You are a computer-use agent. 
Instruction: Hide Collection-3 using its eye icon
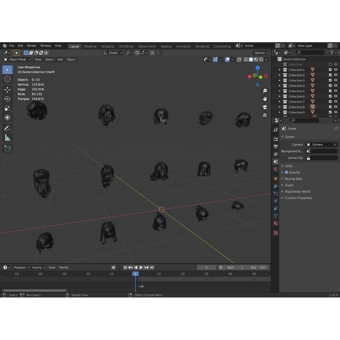click(336, 81)
